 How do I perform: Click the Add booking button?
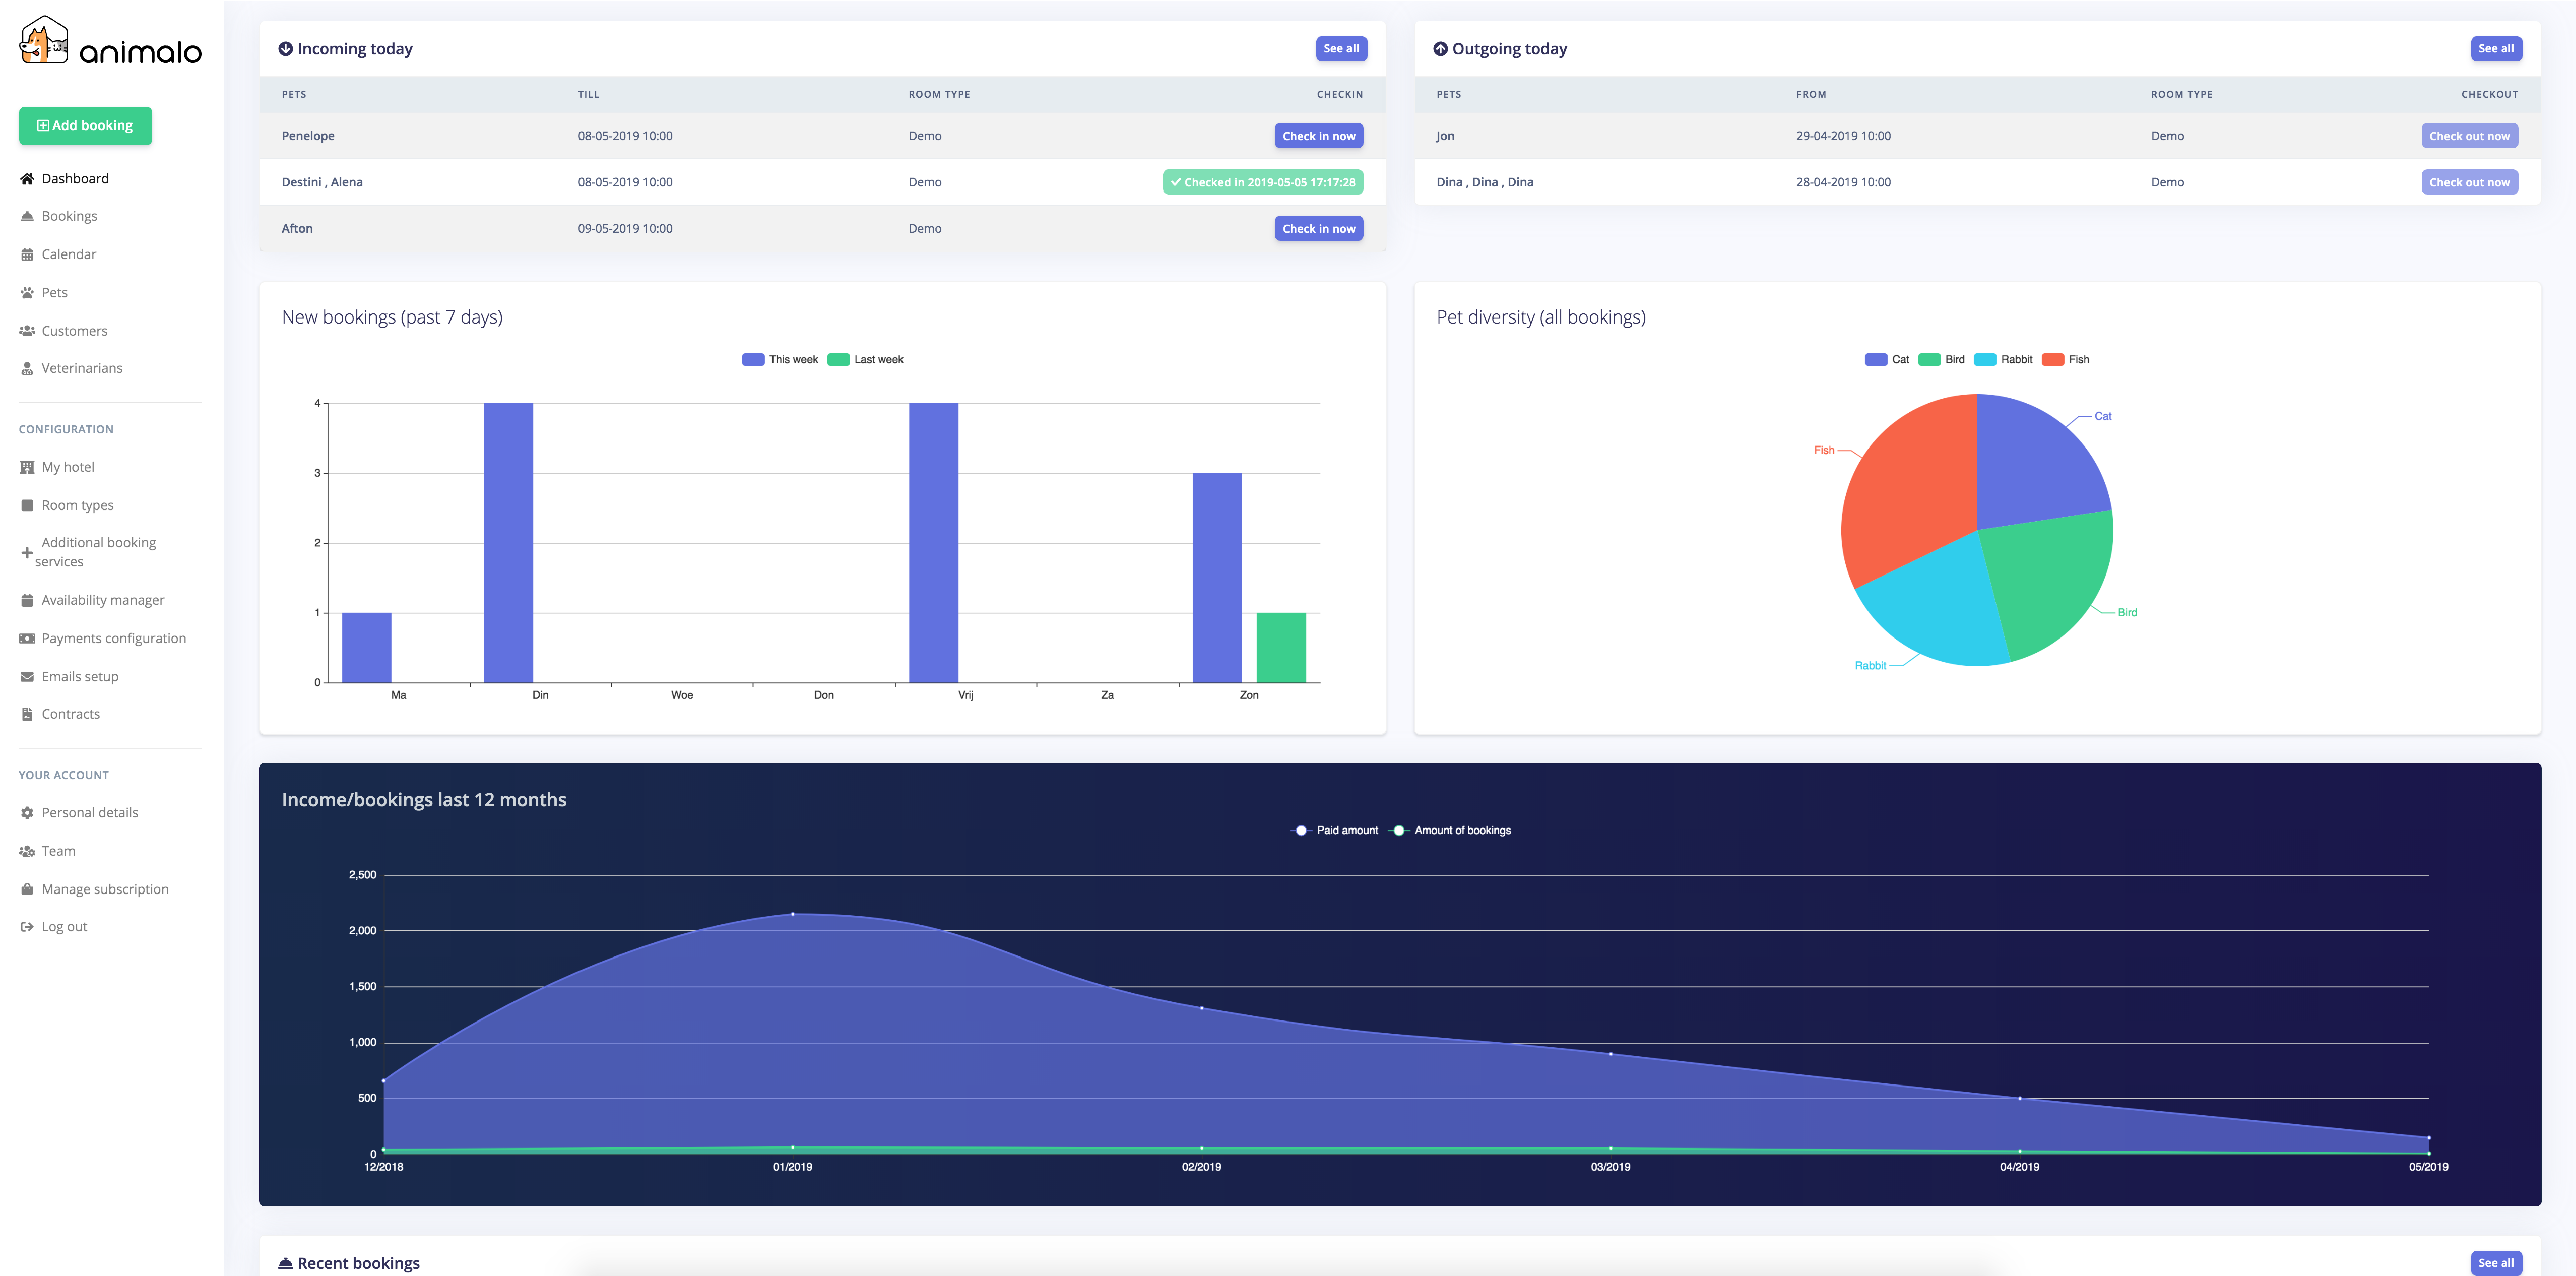pyautogui.click(x=85, y=126)
